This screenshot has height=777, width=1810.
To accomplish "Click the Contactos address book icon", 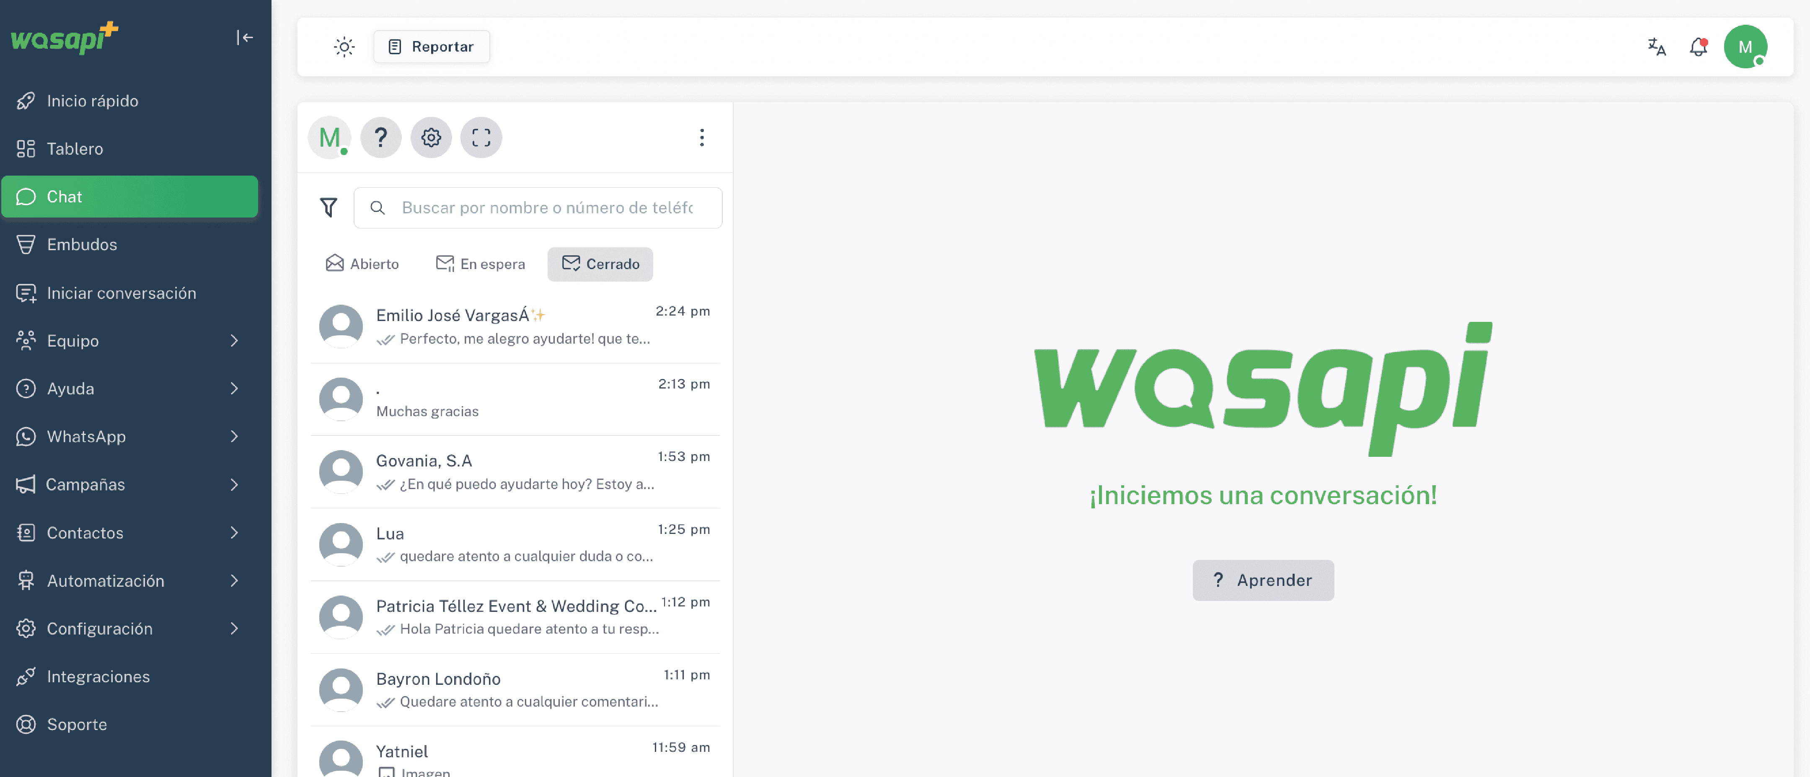I will point(26,533).
